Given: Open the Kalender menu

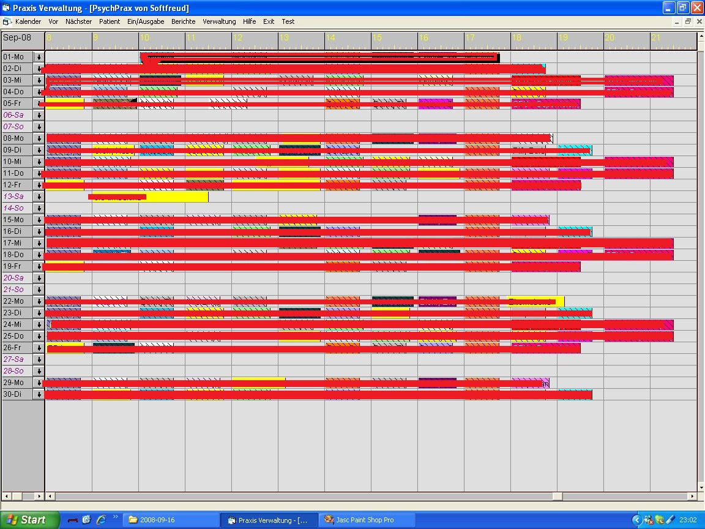Looking at the screenshot, I should (28, 21).
